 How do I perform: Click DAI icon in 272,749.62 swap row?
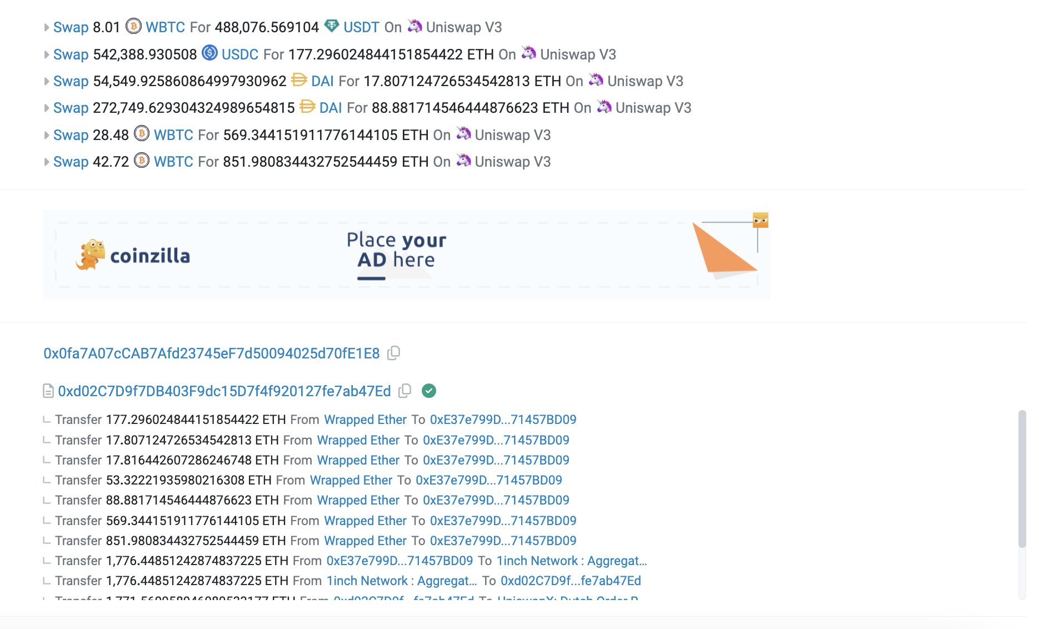pos(307,107)
